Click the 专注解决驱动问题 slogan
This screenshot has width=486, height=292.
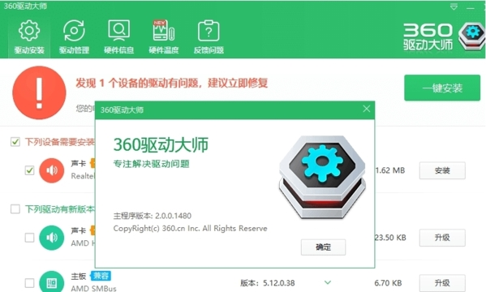[151, 164]
